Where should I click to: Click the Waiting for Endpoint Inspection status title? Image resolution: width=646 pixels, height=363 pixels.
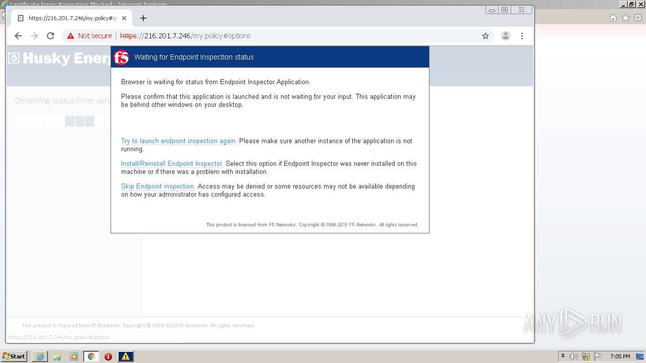pyautogui.click(x=194, y=57)
